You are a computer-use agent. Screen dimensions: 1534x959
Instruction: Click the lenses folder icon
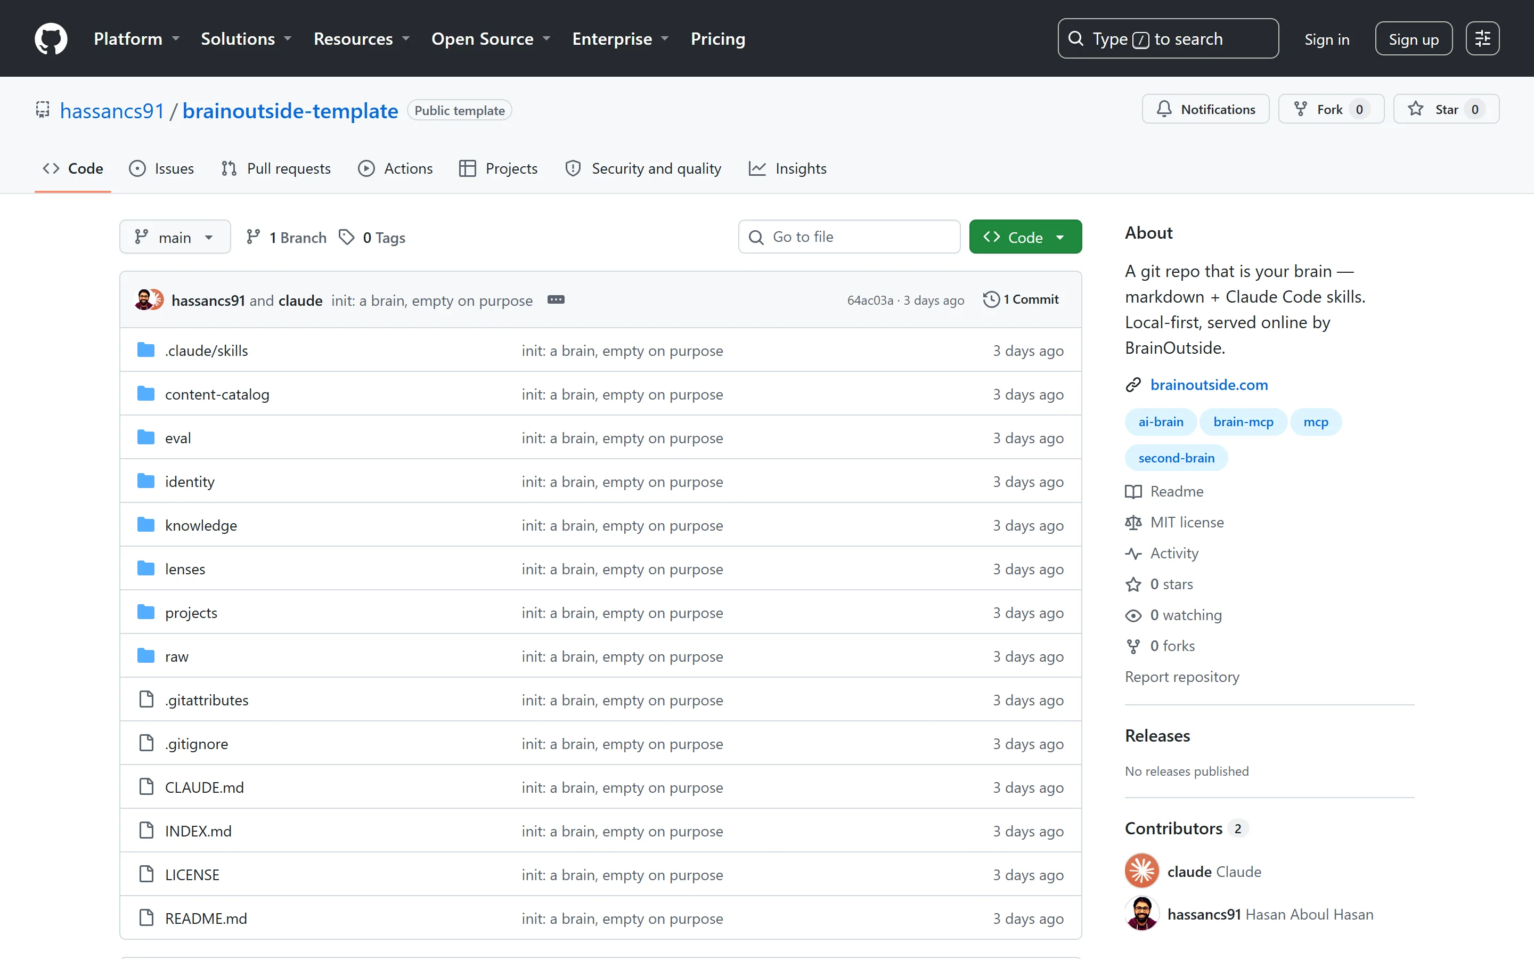pyautogui.click(x=146, y=569)
